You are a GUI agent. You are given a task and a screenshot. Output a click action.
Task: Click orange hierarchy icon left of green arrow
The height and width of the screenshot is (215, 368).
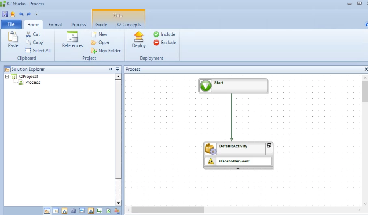click(x=91, y=211)
